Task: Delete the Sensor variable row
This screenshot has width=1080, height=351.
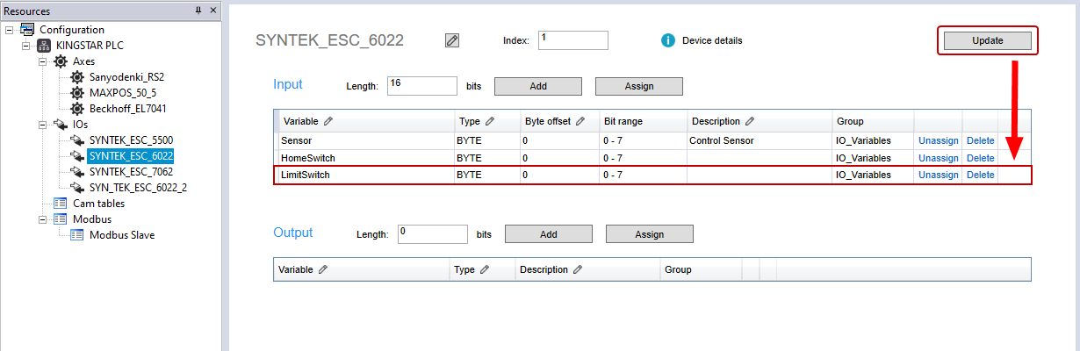Action: [980, 140]
